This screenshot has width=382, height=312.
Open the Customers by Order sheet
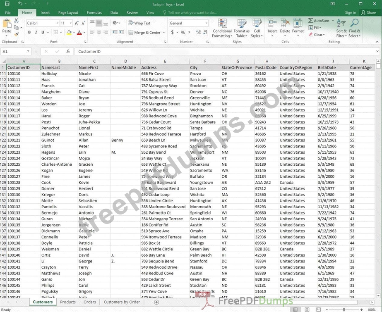pos(122,302)
